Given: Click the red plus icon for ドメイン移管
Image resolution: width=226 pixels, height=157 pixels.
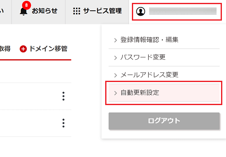Looking at the screenshot, I should point(23,49).
